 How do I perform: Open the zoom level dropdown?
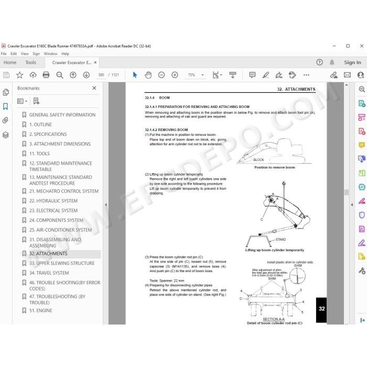point(203,75)
